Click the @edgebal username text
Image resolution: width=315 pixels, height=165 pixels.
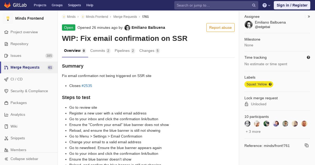pos(262,27)
